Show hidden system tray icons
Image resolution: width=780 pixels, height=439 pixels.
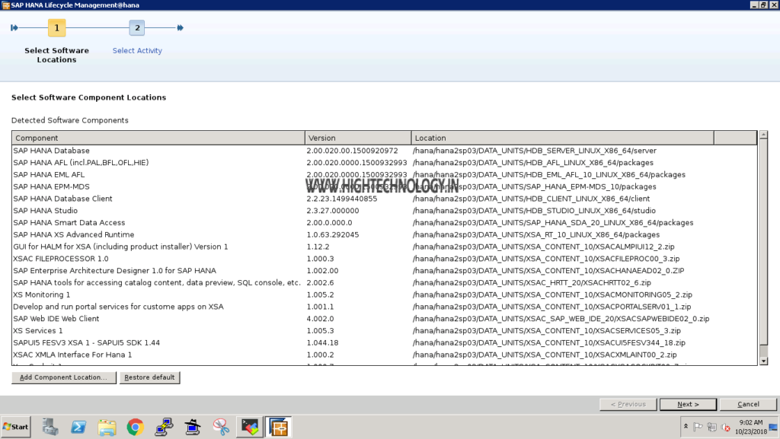[x=686, y=427]
